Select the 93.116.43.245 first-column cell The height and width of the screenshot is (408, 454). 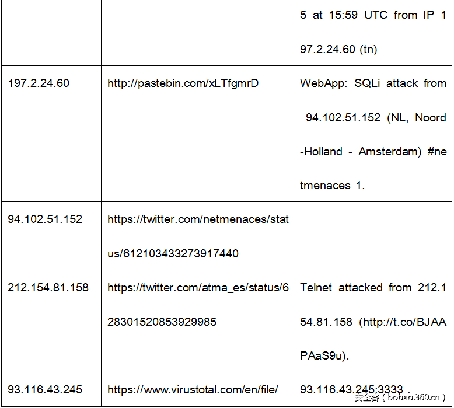click(45, 389)
